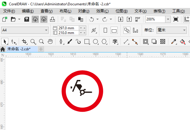
Task: Click the Export icon
Action: (129, 19)
